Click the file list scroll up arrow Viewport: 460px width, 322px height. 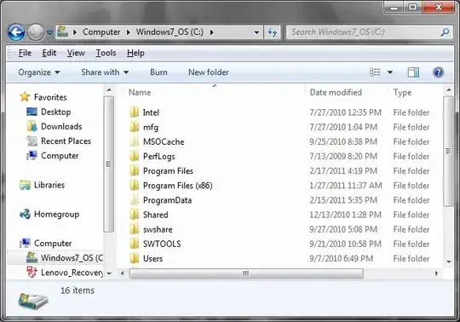[449, 90]
